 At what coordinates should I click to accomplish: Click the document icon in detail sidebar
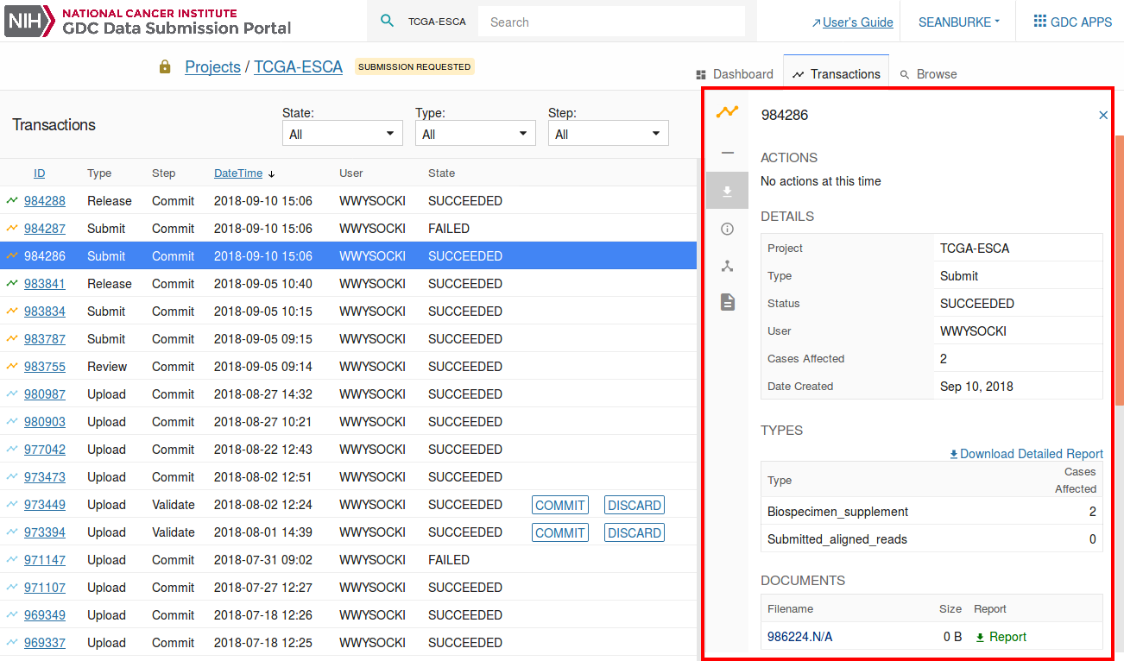tap(727, 302)
